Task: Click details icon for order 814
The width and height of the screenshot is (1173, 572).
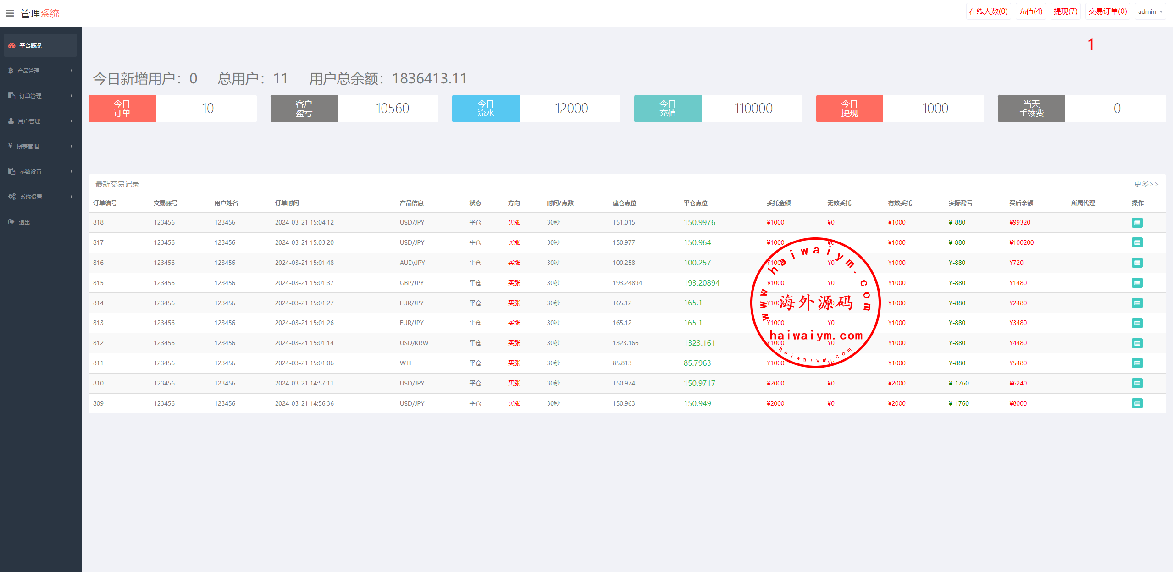Action: pyautogui.click(x=1137, y=303)
